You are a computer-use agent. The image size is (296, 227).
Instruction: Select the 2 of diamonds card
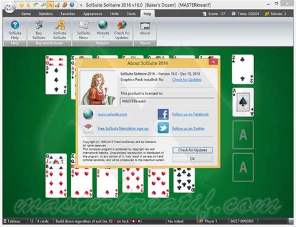[x=107, y=183]
